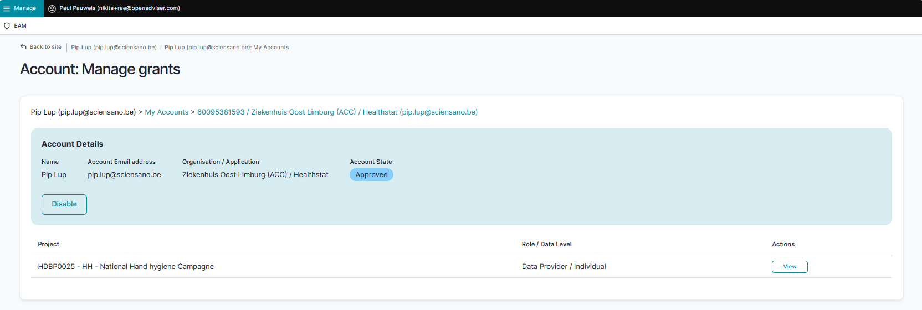Screen dimensions: 922x310
Task: Click the user profile icon in the top bar
Action: click(52, 9)
